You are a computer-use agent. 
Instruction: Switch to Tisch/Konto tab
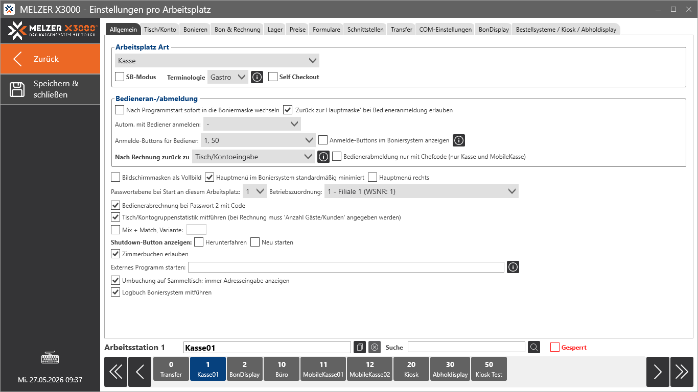pos(160,30)
